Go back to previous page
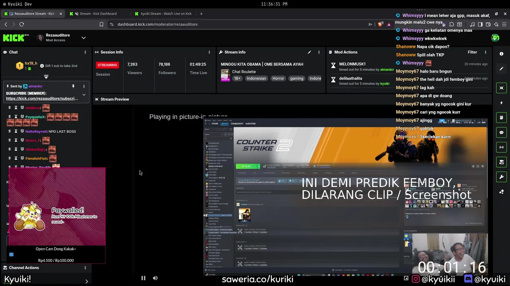This screenshot has height=286, width=510. [6, 24]
